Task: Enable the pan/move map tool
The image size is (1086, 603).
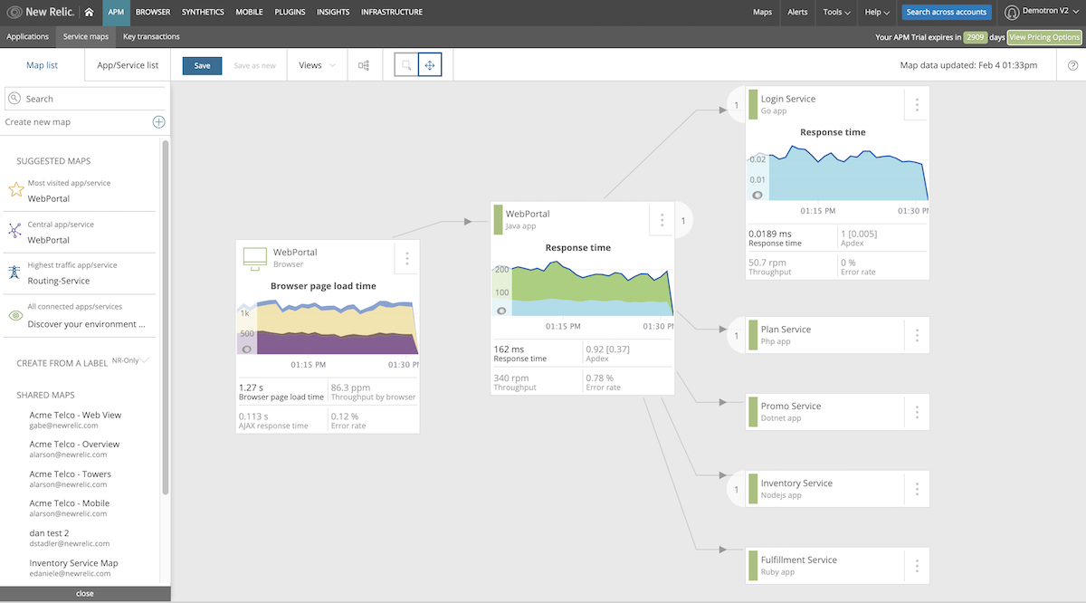Action: [430, 65]
